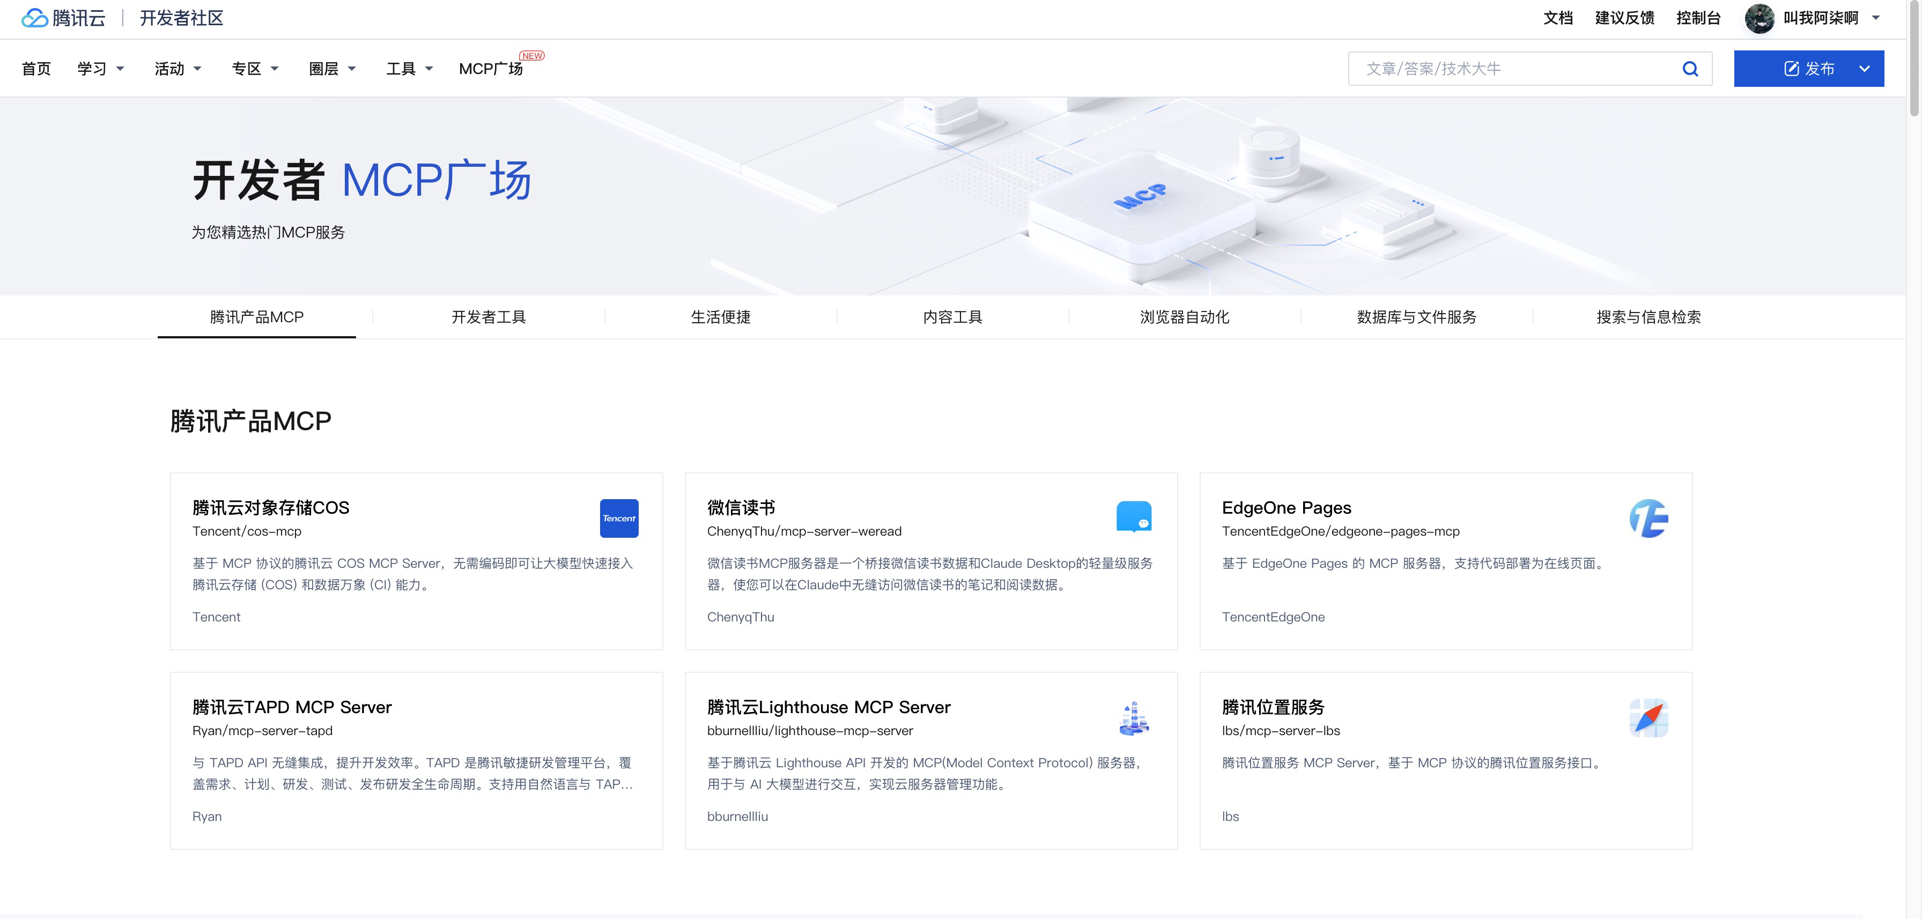Click the TencentEdgeOne/edgeone-pages-mcp repo text
This screenshot has width=1922, height=919.
pyautogui.click(x=1341, y=531)
